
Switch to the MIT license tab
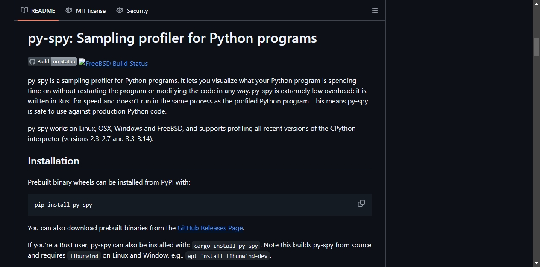click(x=85, y=11)
